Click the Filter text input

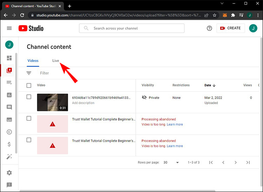[x=45, y=73]
